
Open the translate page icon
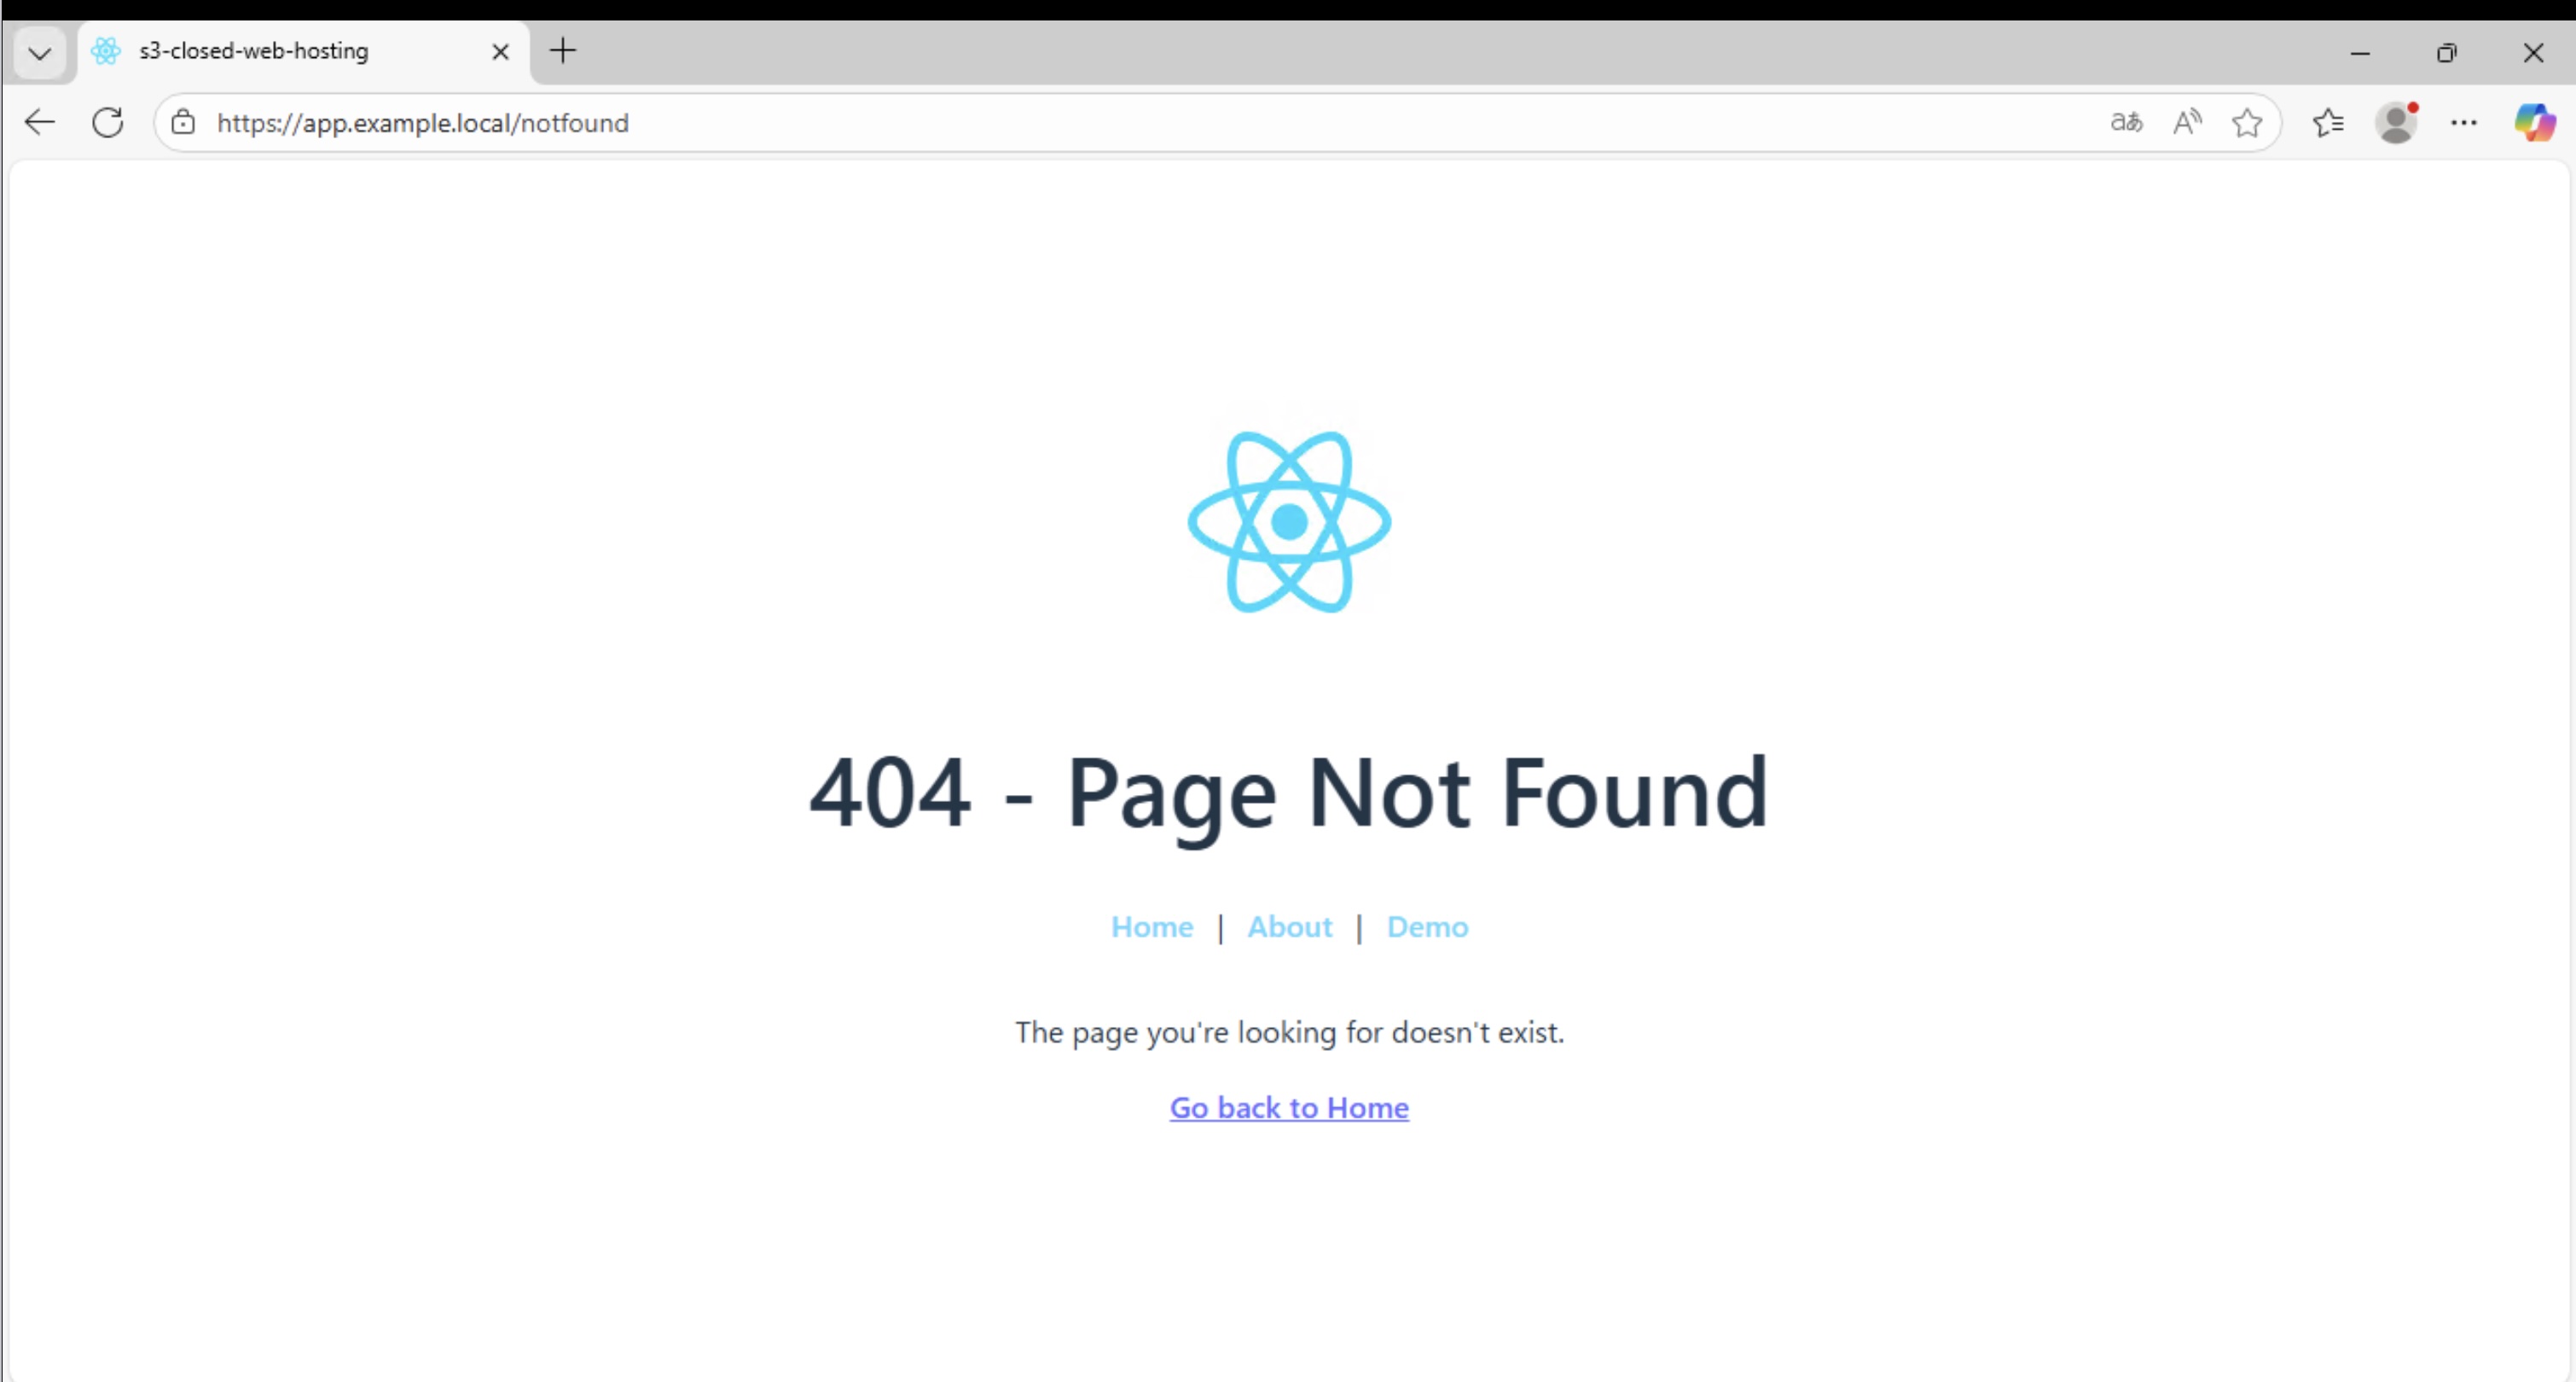click(2126, 122)
